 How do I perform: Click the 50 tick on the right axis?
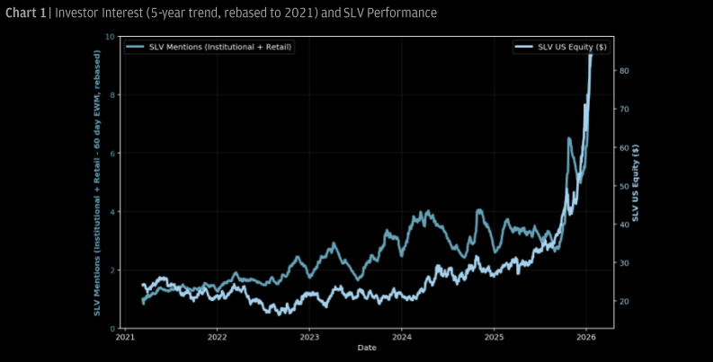(624, 186)
